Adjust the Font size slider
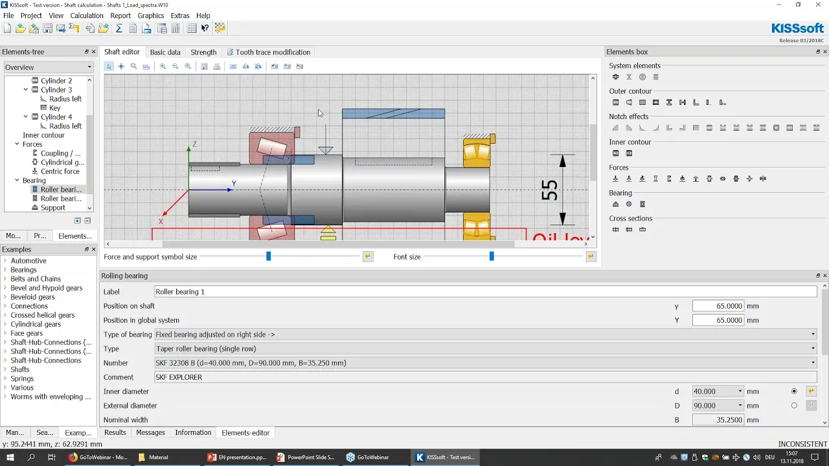 point(492,257)
